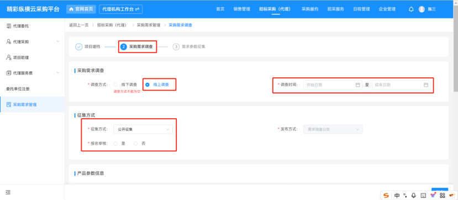This screenshot has height=200, width=458.
Task: Click the 代理采购 person icon in sidebar
Action: (9, 42)
